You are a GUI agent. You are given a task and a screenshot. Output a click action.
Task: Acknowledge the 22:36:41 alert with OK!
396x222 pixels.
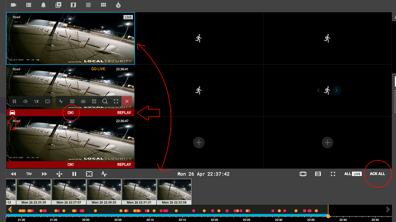point(71,113)
